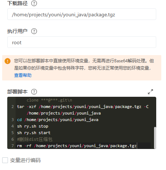The image size is (166, 170).
Task: Open the 查看帮助 link
Action: (x=23, y=75)
